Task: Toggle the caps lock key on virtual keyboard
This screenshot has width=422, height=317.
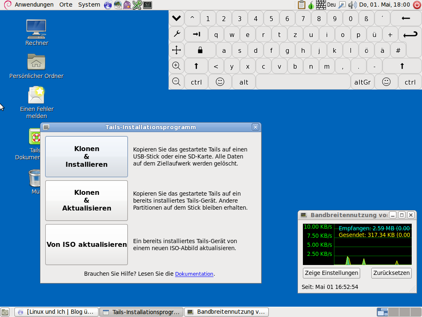Action: point(200,50)
